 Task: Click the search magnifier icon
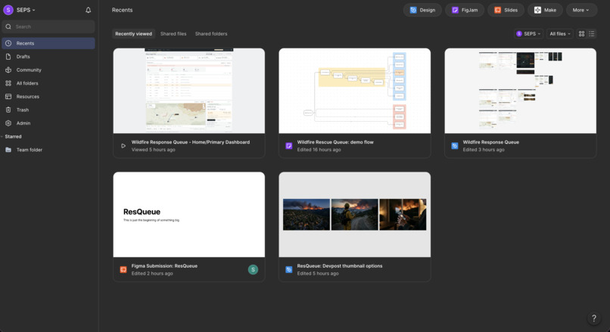pyautogui.click(x=8, y=26)
